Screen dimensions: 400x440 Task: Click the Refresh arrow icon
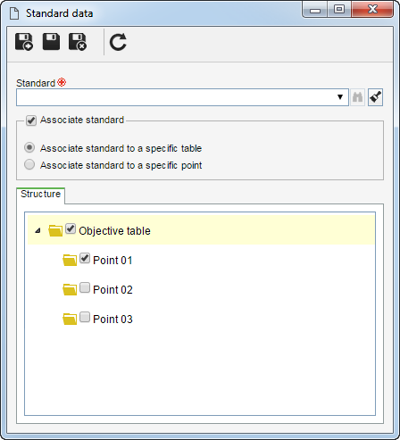(118, 42)
